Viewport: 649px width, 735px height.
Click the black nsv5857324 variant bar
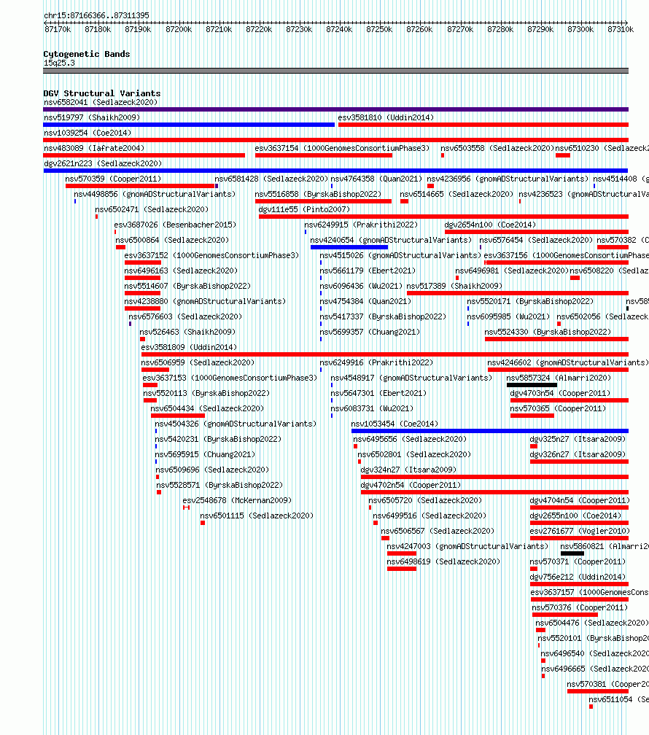coord(532,385)
